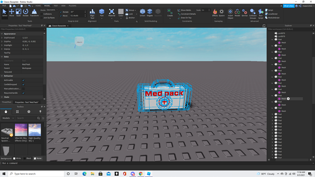The height and width of the screenshot is (177, 315).
Task: Click the Advanced Model icon
Action: click(237, 13)
